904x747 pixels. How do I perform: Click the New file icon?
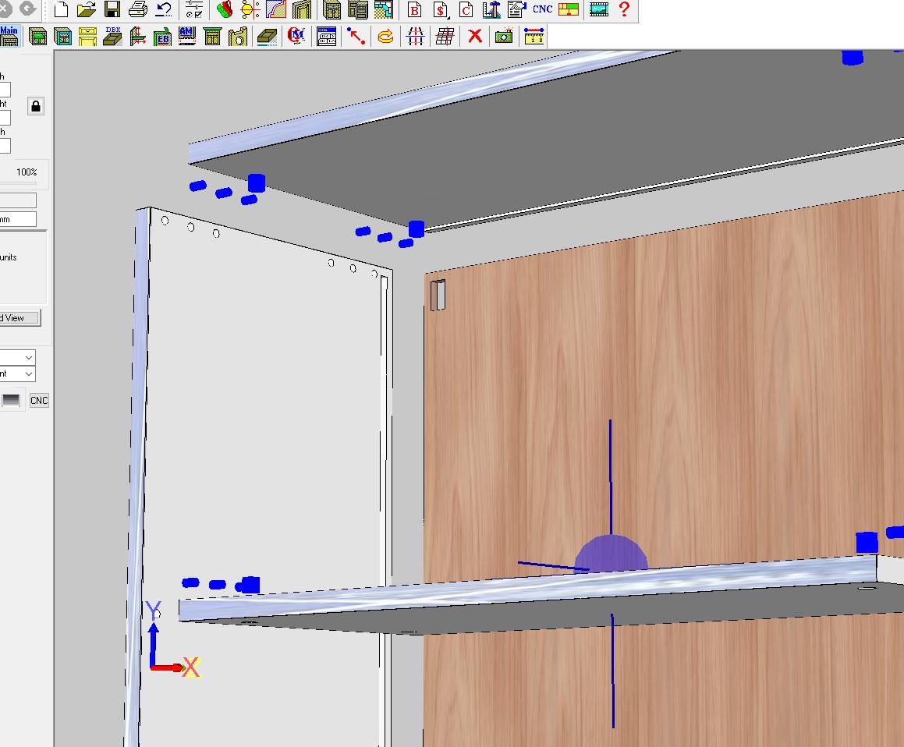(x=61, y=10)
